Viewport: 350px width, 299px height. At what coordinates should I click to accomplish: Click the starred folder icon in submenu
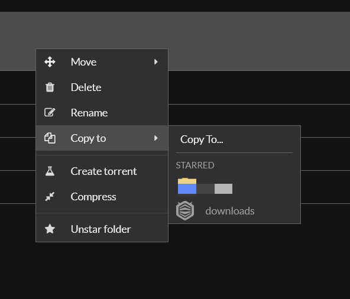pyautogui.click(x=187, y=186)
